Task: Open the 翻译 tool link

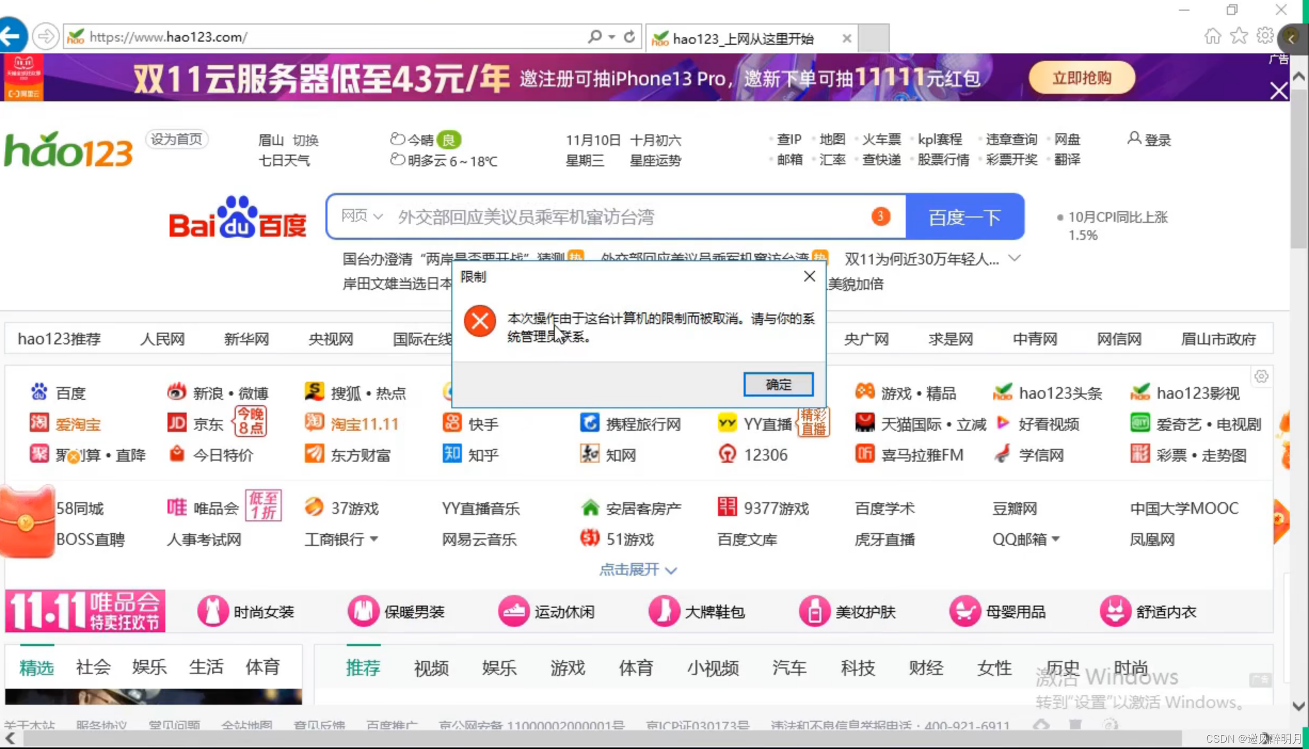Action: 1067,159
